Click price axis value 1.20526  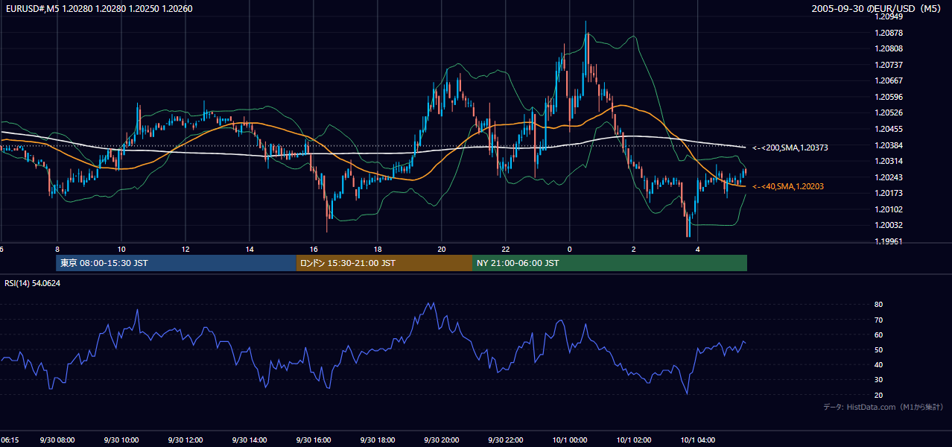click(x=889, y=113)
